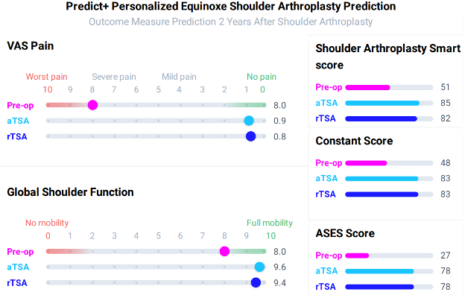Click the rTSA ASES Score bar
Viewport: 465px width, 295px height.
389,287
